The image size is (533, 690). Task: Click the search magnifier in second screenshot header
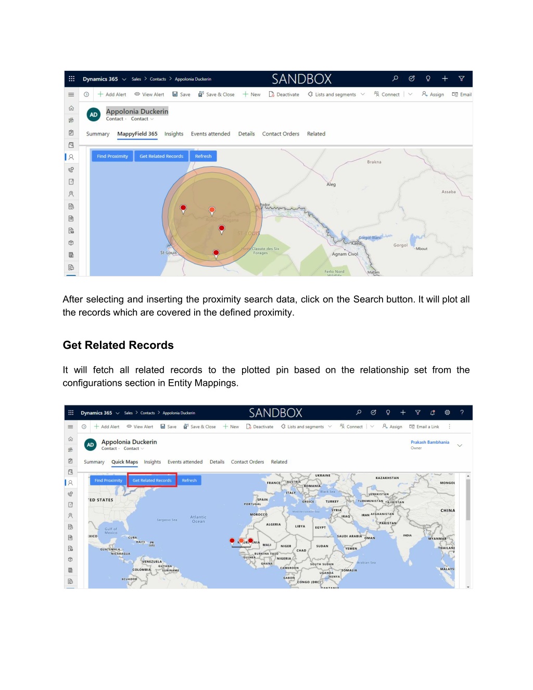pyautogui.click(x=359, y=412)
